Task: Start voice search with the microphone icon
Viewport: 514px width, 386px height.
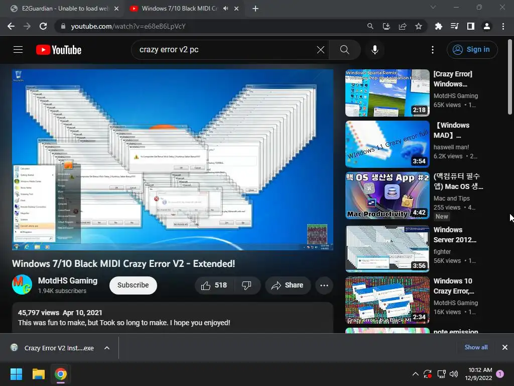Action: tap(374, 50)
